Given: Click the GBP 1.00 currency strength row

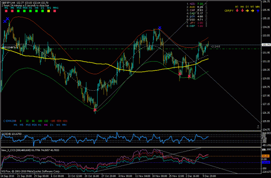Looking at the screenshot, I should tap(195, 26).
